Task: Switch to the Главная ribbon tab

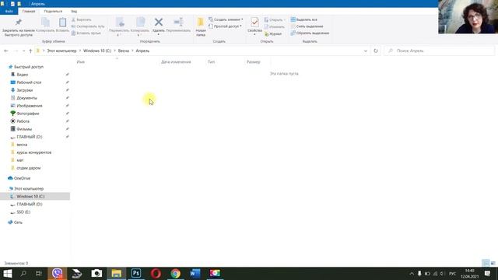Action: [x=29, y=11]
